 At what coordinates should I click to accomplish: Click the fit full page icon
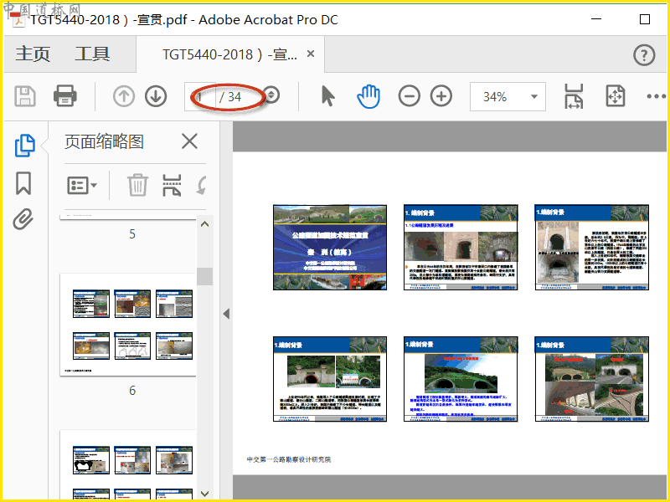click(616, 96)
